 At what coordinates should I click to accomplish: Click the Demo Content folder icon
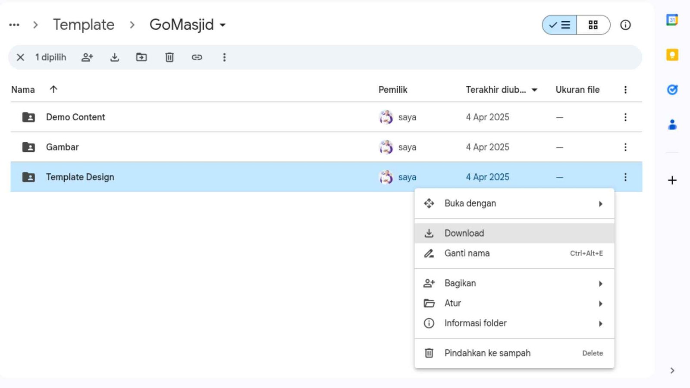click(x=28, y=117)
